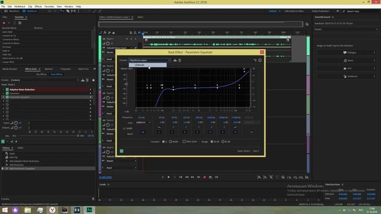The image size is (381, 214).
Task: Move playhead to previous marker
Action: [180, 177]
